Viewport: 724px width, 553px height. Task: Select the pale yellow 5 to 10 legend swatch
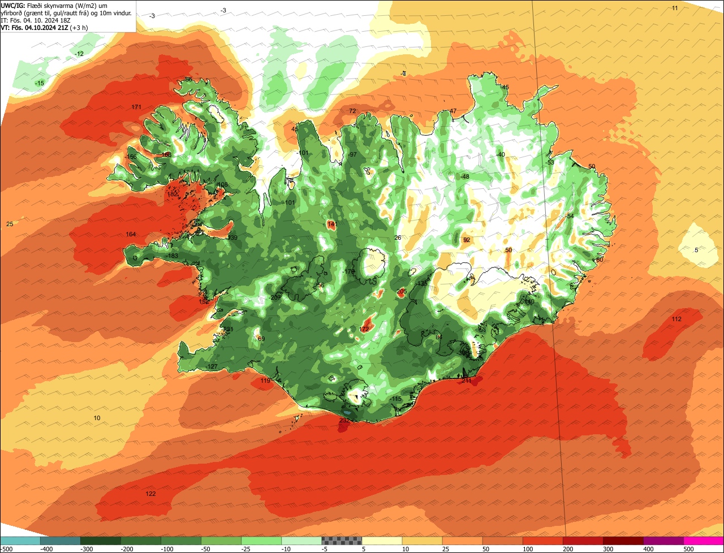[x=382, y=541]
